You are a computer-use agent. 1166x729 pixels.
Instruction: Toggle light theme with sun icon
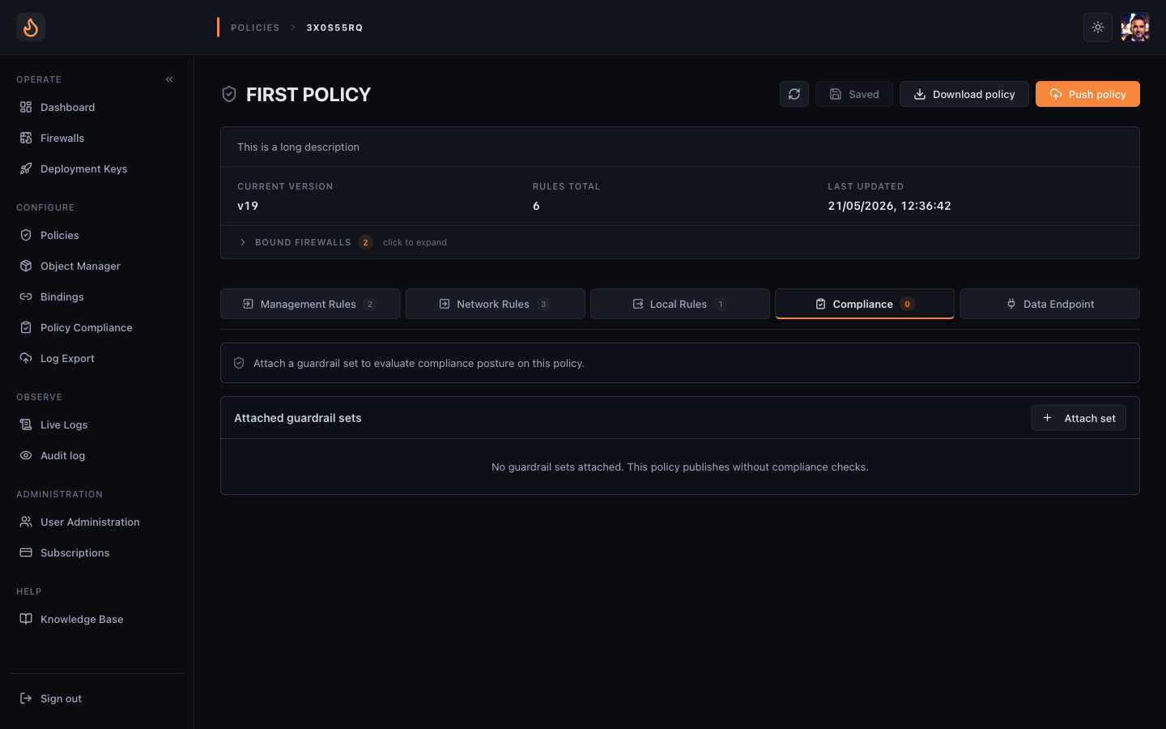(x=1098, y=27)
